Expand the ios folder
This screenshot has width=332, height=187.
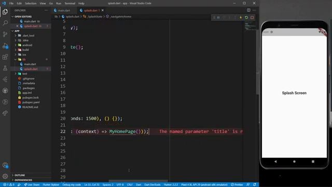pos(24,55)
